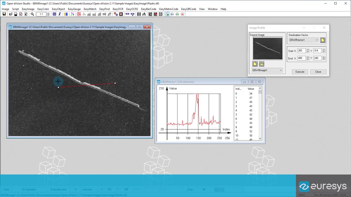351x197 pixels.
Task: Create new destination vector with yellow page icon
Action: [x=323, y=40]
